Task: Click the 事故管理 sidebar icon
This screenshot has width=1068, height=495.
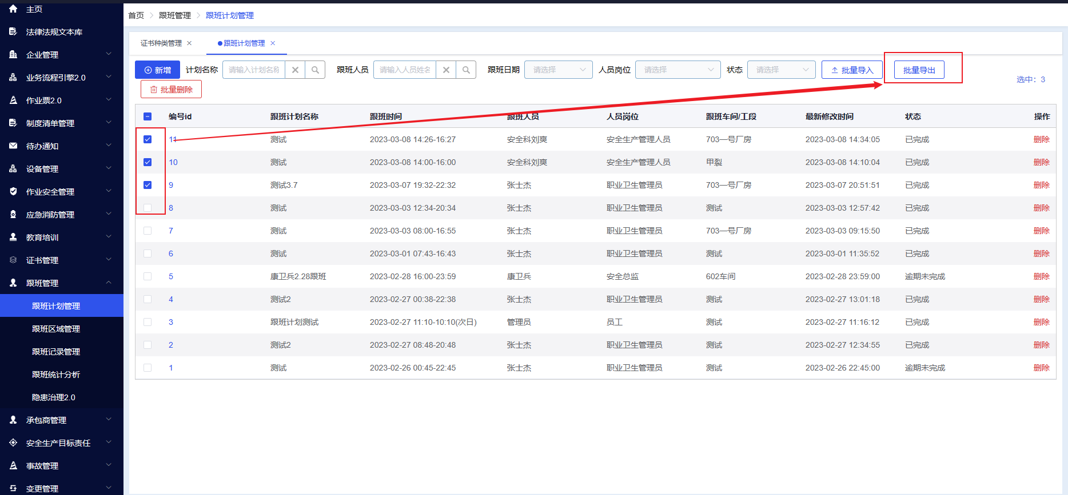Action: pos(13,466)
